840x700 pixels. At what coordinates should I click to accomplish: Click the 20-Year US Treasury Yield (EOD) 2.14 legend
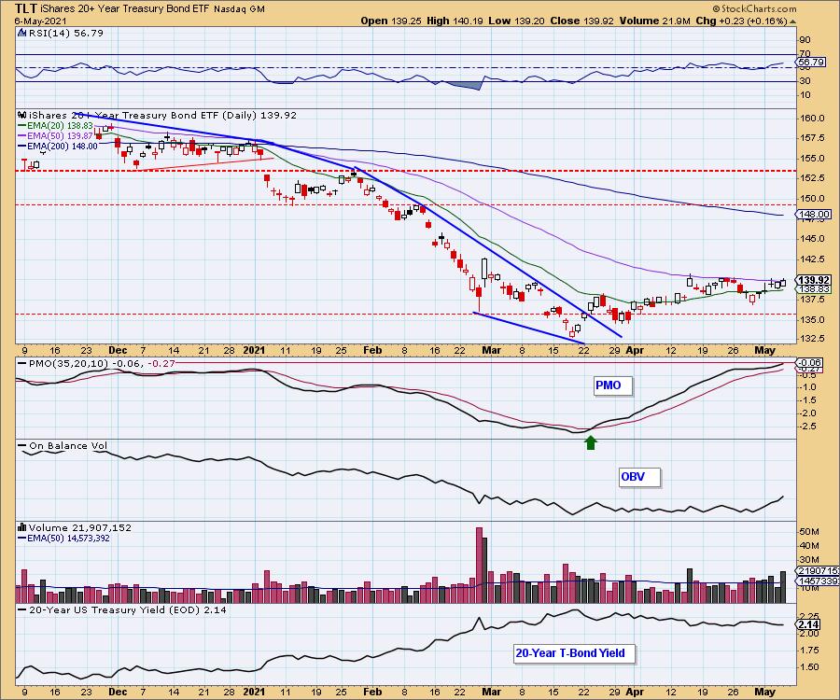(122, 610)
